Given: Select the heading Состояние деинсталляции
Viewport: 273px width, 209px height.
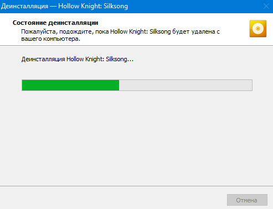Looking at the screenshot, I should tap(55, 23).
